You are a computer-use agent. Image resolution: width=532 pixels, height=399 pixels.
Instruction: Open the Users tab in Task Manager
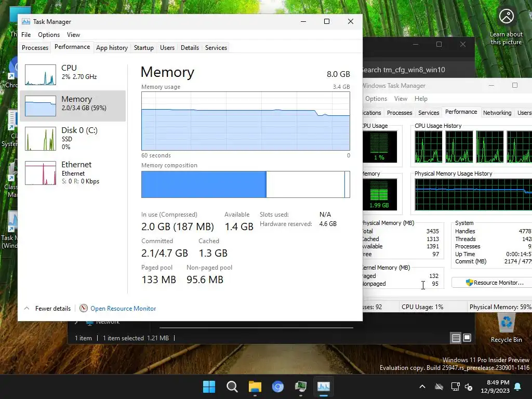tap(167, 48)
